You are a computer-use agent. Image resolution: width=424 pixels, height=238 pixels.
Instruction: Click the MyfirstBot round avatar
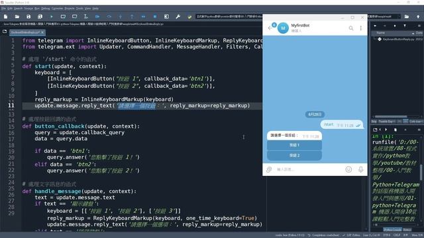(283, 28)
